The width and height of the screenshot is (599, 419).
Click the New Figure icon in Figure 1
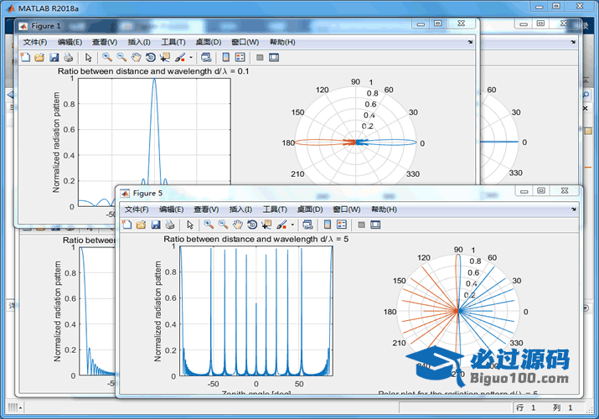pyautogui.click(x=25, y=58)
